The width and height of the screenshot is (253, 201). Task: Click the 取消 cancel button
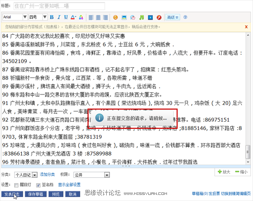point(72,194)
